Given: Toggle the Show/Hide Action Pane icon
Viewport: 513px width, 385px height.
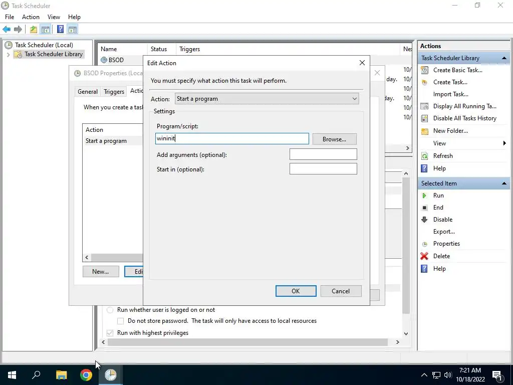Looking at the screenshot, I should click(73, 30).
